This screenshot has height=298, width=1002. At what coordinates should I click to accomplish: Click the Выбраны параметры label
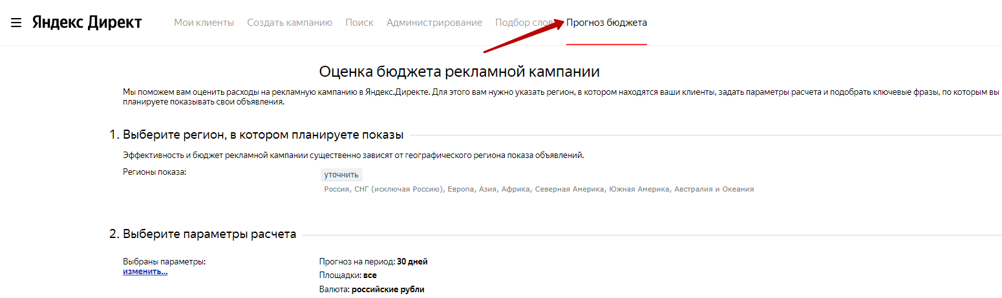coord(164,262)
